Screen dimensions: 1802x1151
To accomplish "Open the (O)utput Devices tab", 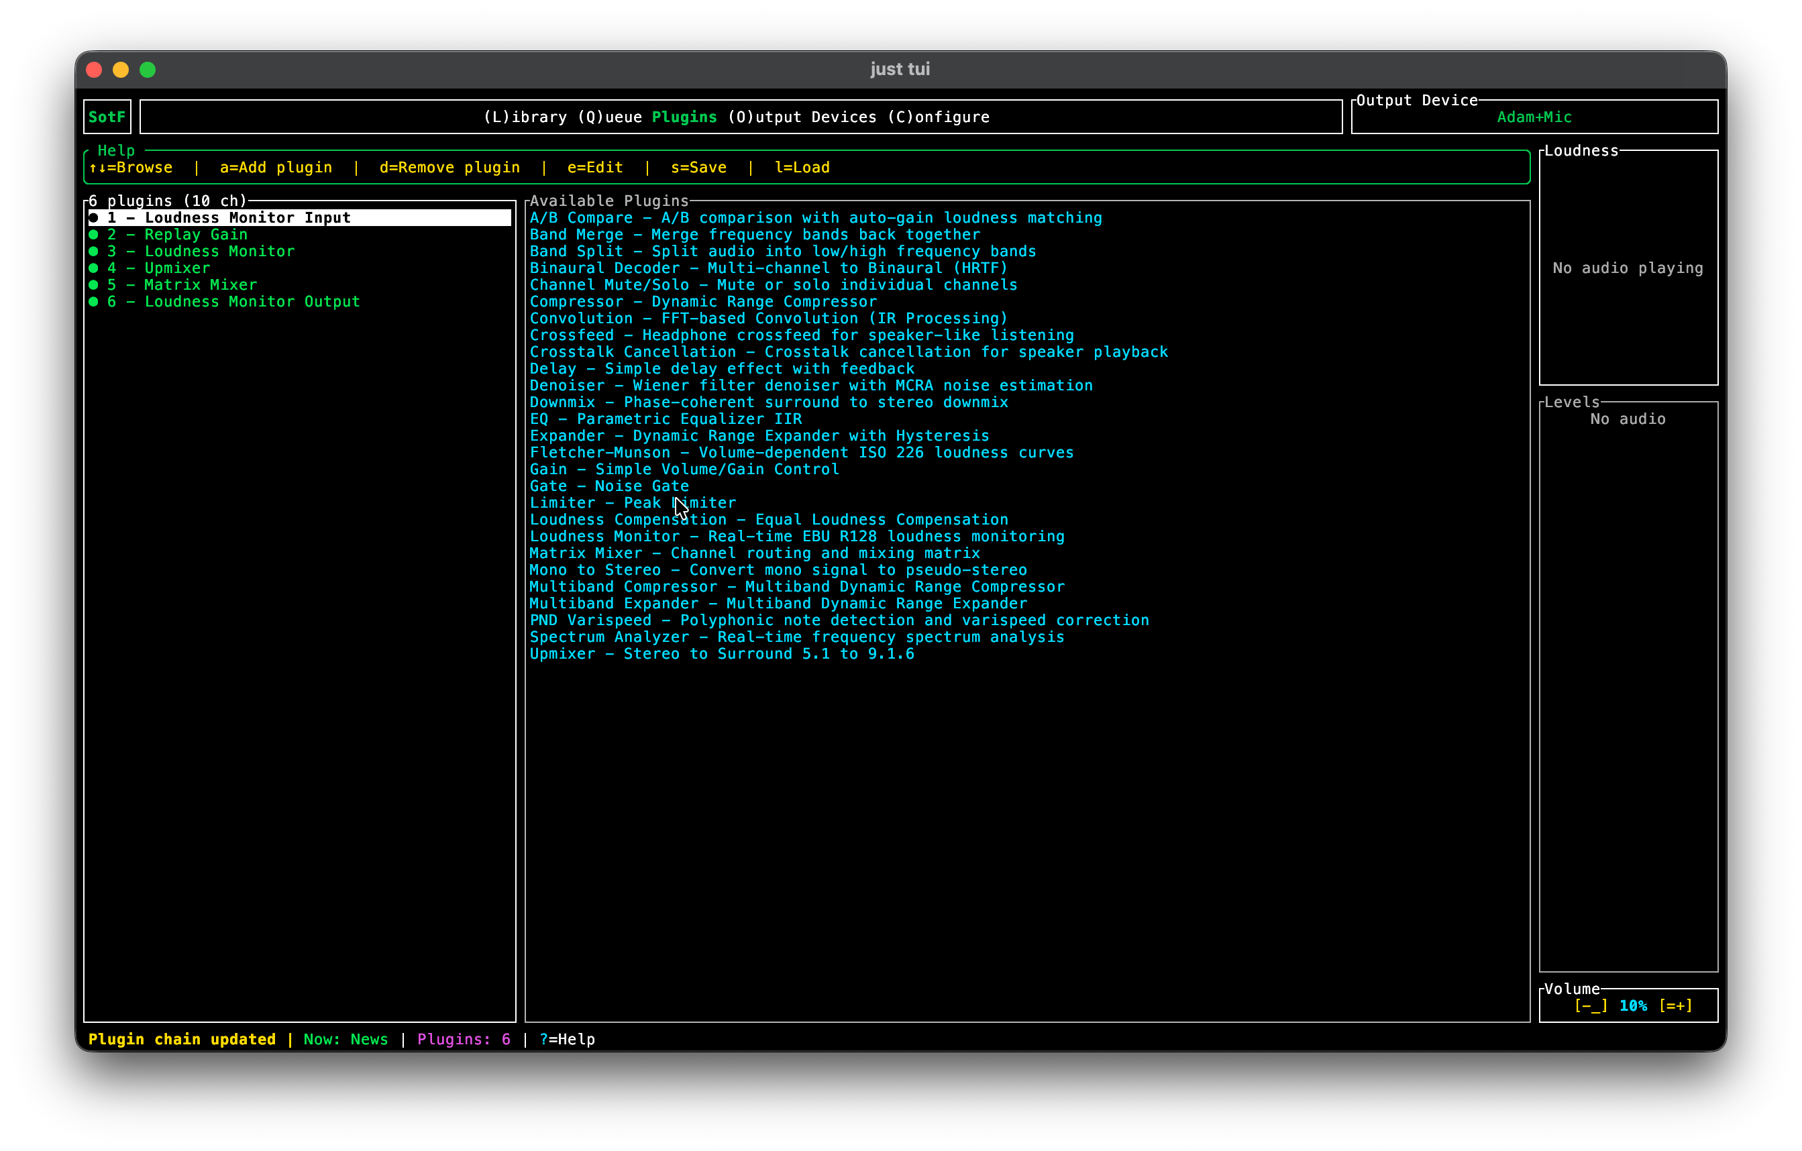I will [x=802, y=117].
